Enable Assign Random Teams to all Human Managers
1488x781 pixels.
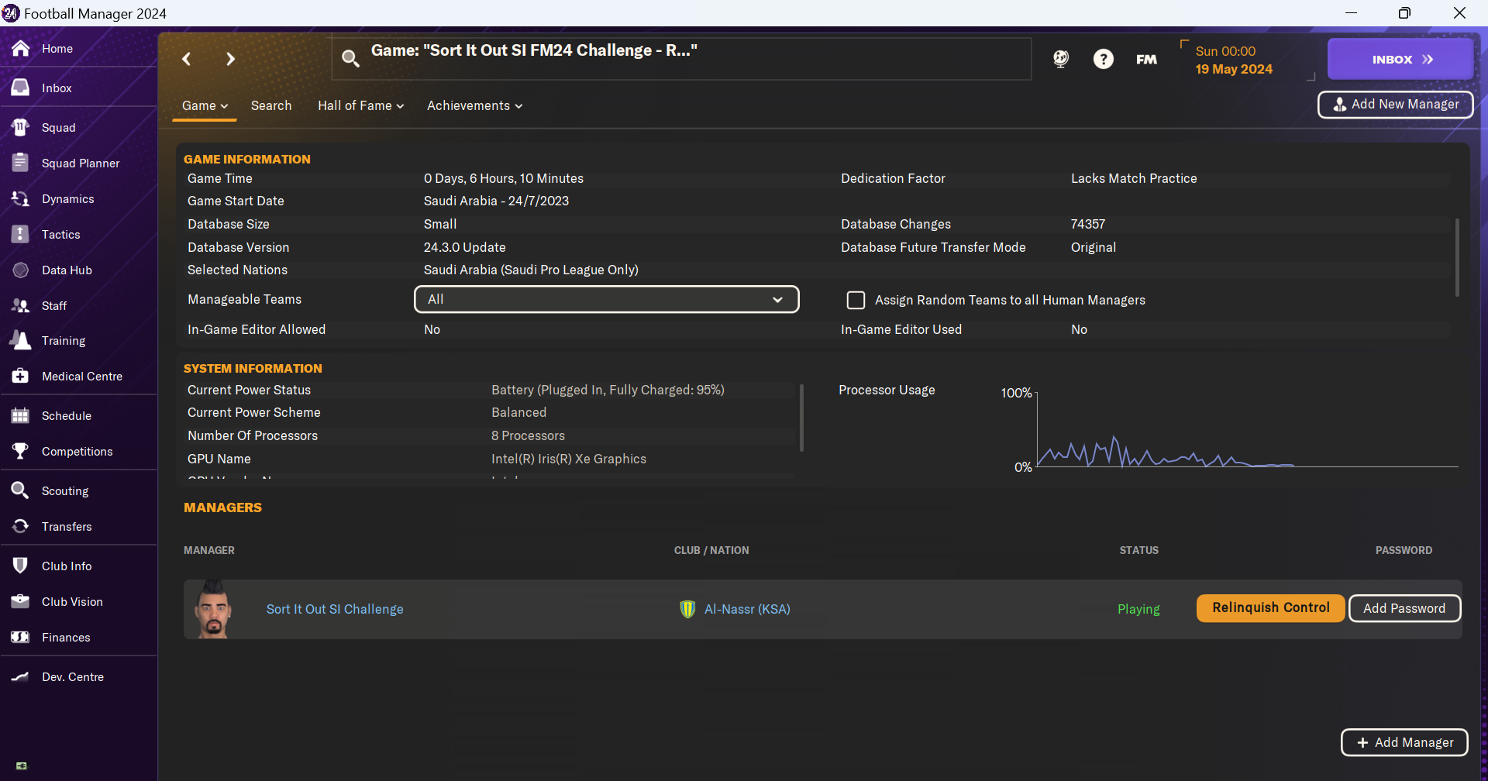[856, 300]
